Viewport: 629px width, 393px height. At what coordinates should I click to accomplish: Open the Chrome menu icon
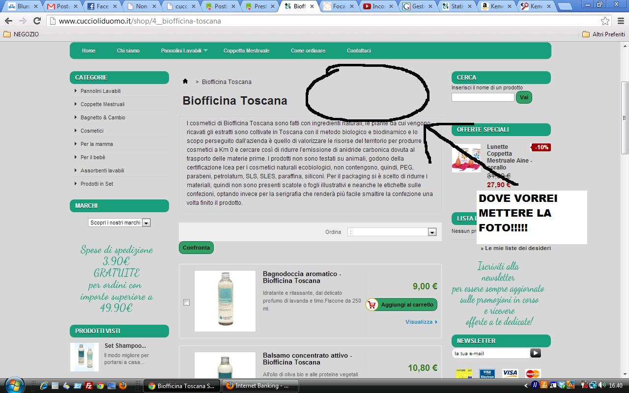[x=620, y=21]
